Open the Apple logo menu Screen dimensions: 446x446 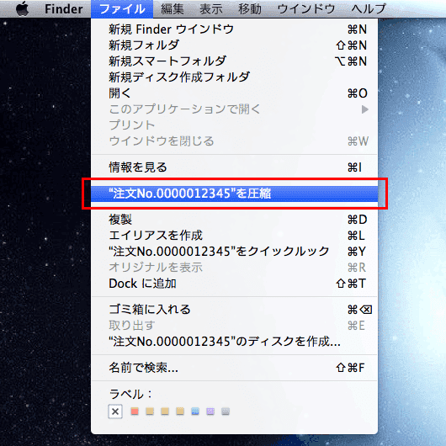coord(23,8)
